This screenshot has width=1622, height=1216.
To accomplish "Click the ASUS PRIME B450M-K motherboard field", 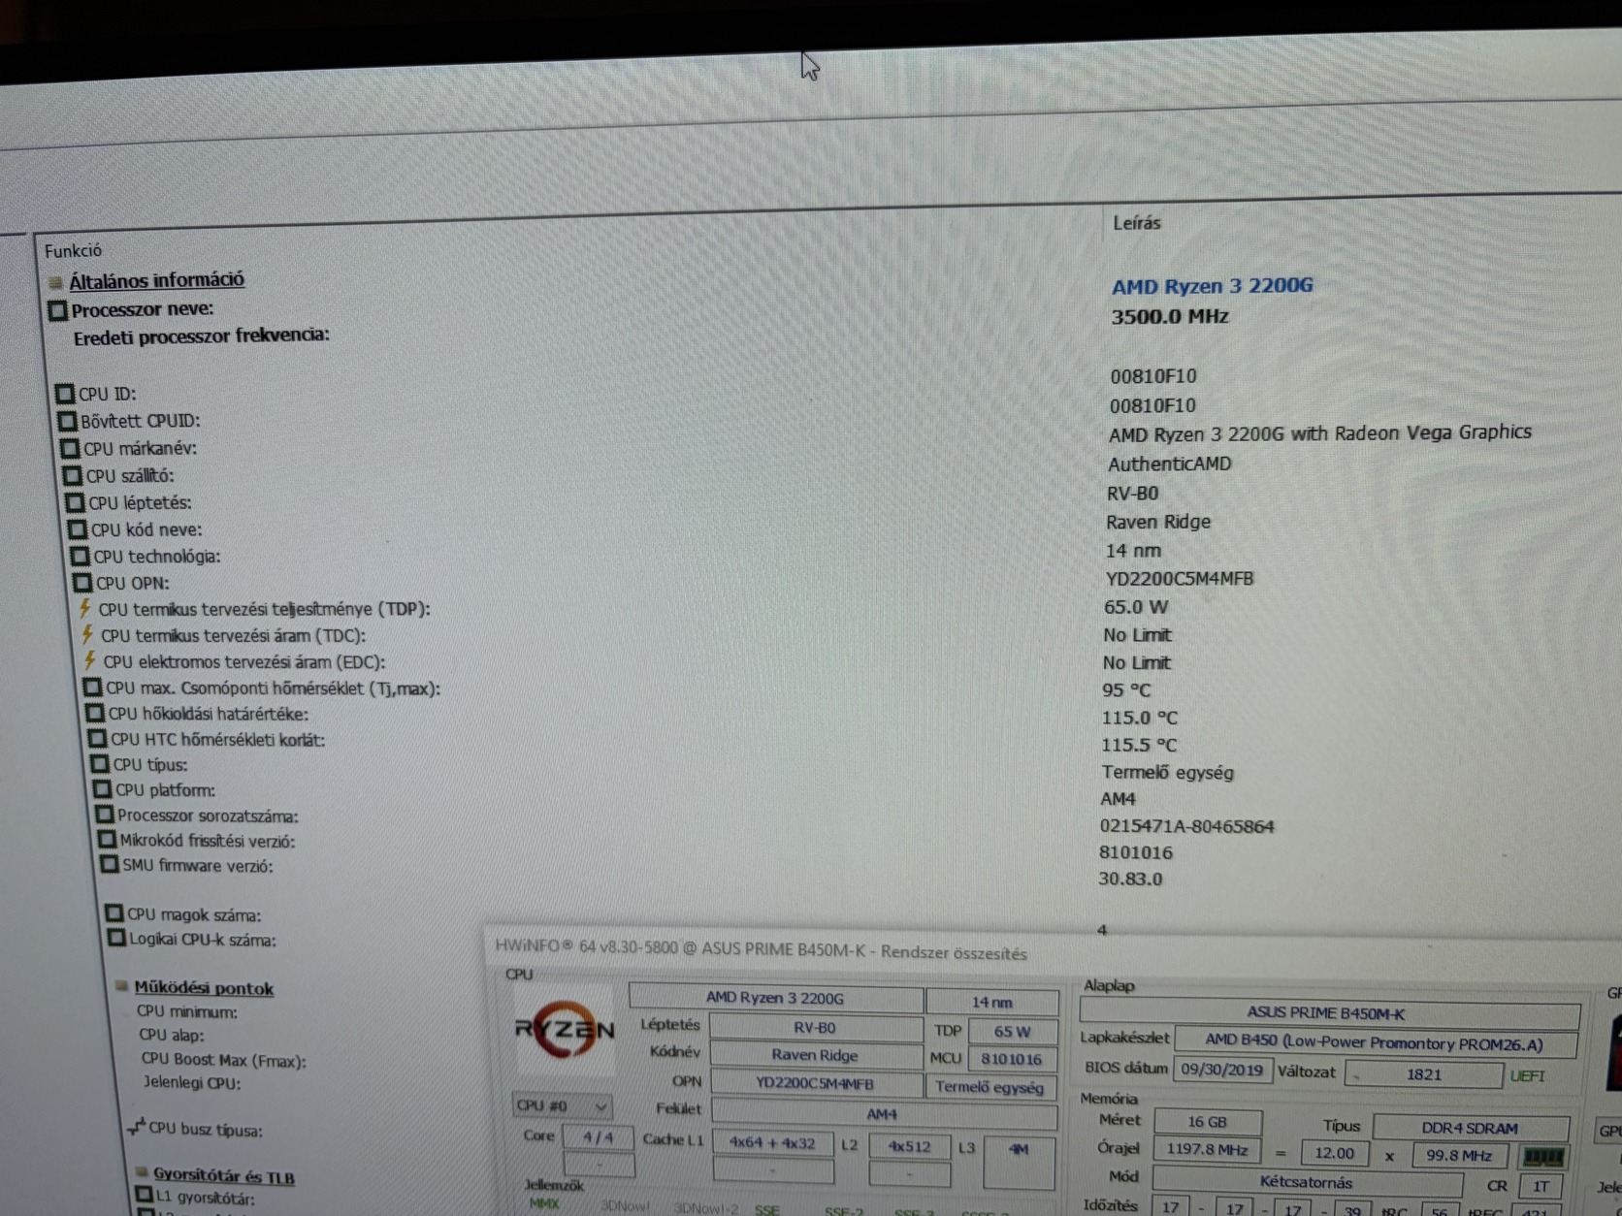I will point(1328,1013).
